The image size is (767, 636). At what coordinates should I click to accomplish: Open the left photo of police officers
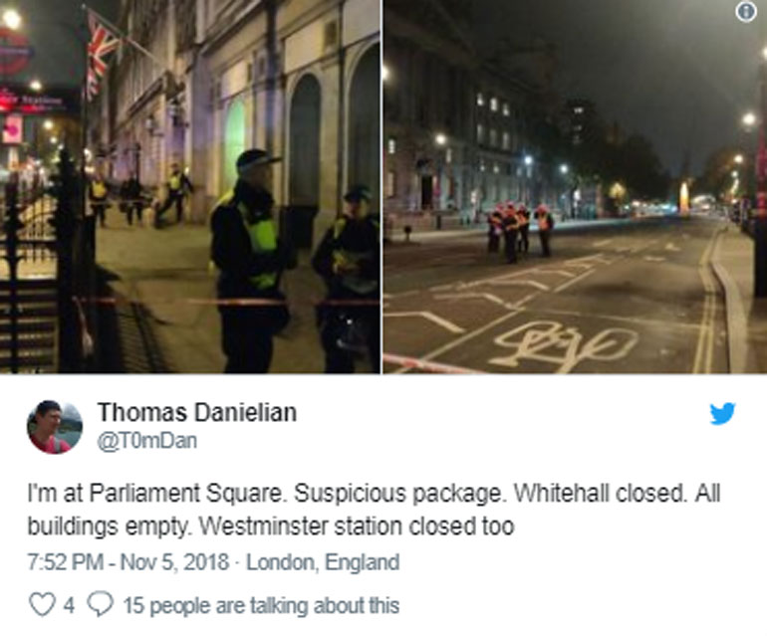190,186
